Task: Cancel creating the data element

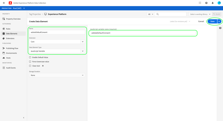Action: (x=201, y=21)
